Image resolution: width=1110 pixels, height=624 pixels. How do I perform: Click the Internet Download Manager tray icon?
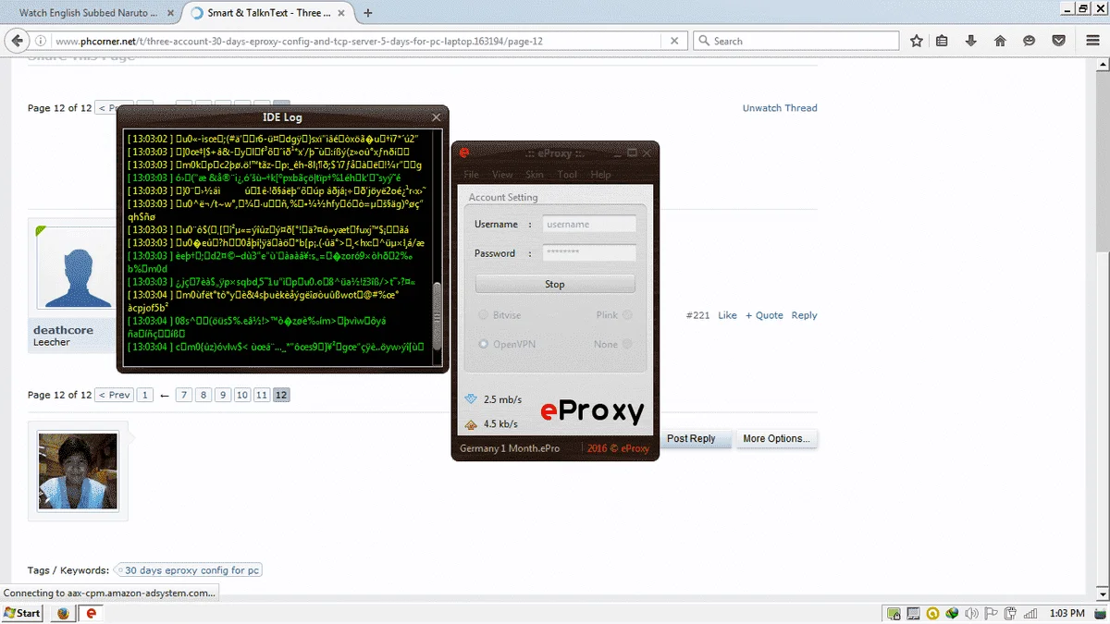click(x=952, y=613)
